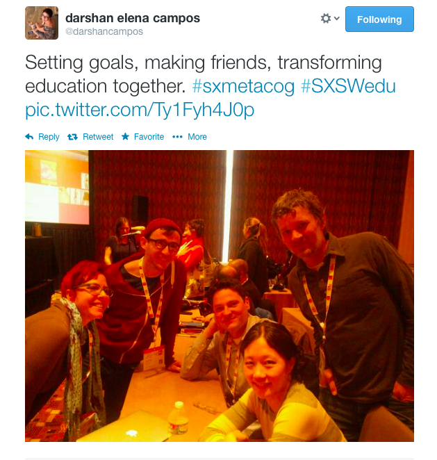Open the @darshancampos handle
This screenshot has height=460, width=437.
pyautogui.click(x=104, y=31)
